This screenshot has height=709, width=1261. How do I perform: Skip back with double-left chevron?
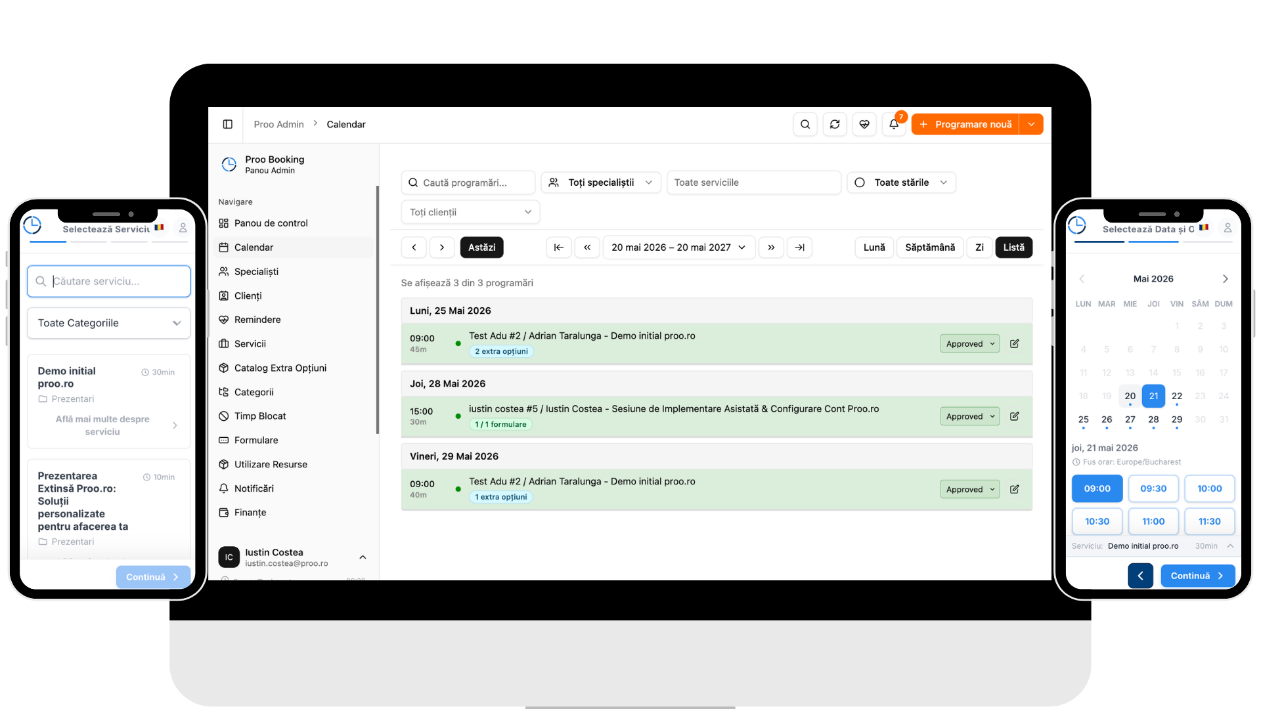point(587,247)
